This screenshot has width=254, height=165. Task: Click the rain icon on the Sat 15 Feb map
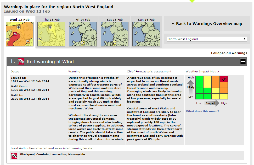tap(114, 43)
